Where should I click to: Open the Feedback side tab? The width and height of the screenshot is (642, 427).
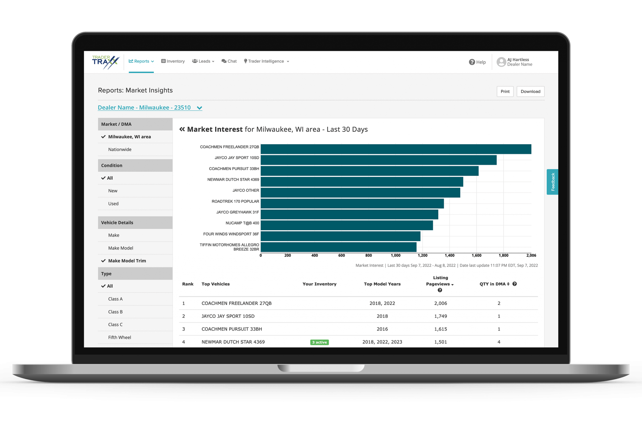(x=552, y=182)
